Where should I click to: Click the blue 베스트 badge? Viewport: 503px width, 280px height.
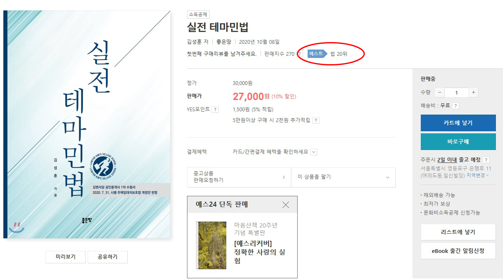[x=317, y=54]
